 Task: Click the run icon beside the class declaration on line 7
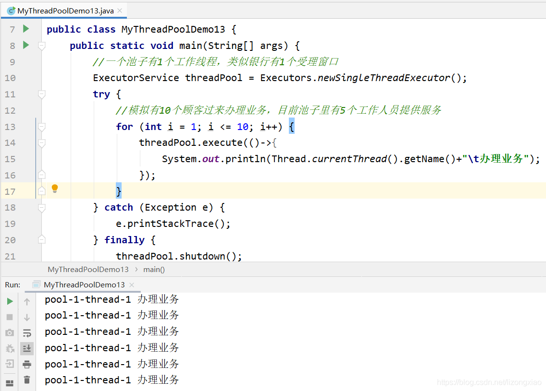[26, 29]
